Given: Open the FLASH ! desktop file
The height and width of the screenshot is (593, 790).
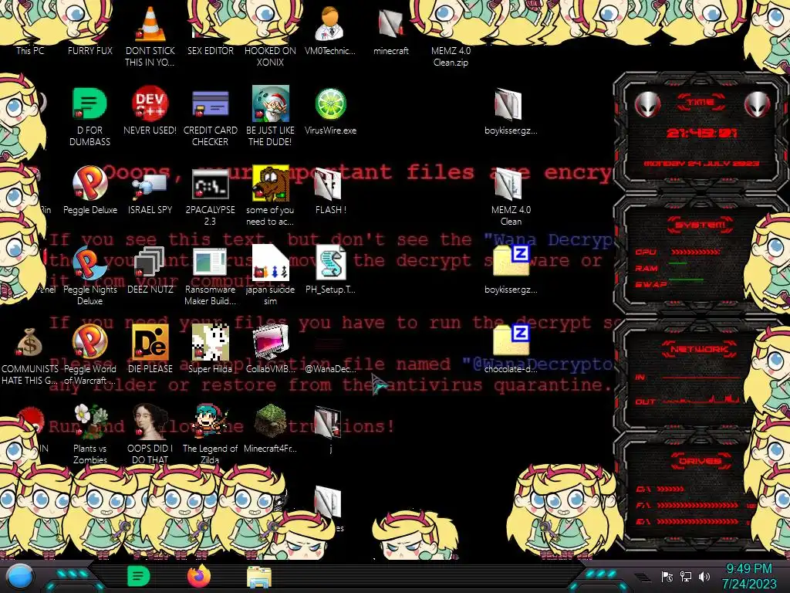Looking at the screenshot, I should coord(330,190).
